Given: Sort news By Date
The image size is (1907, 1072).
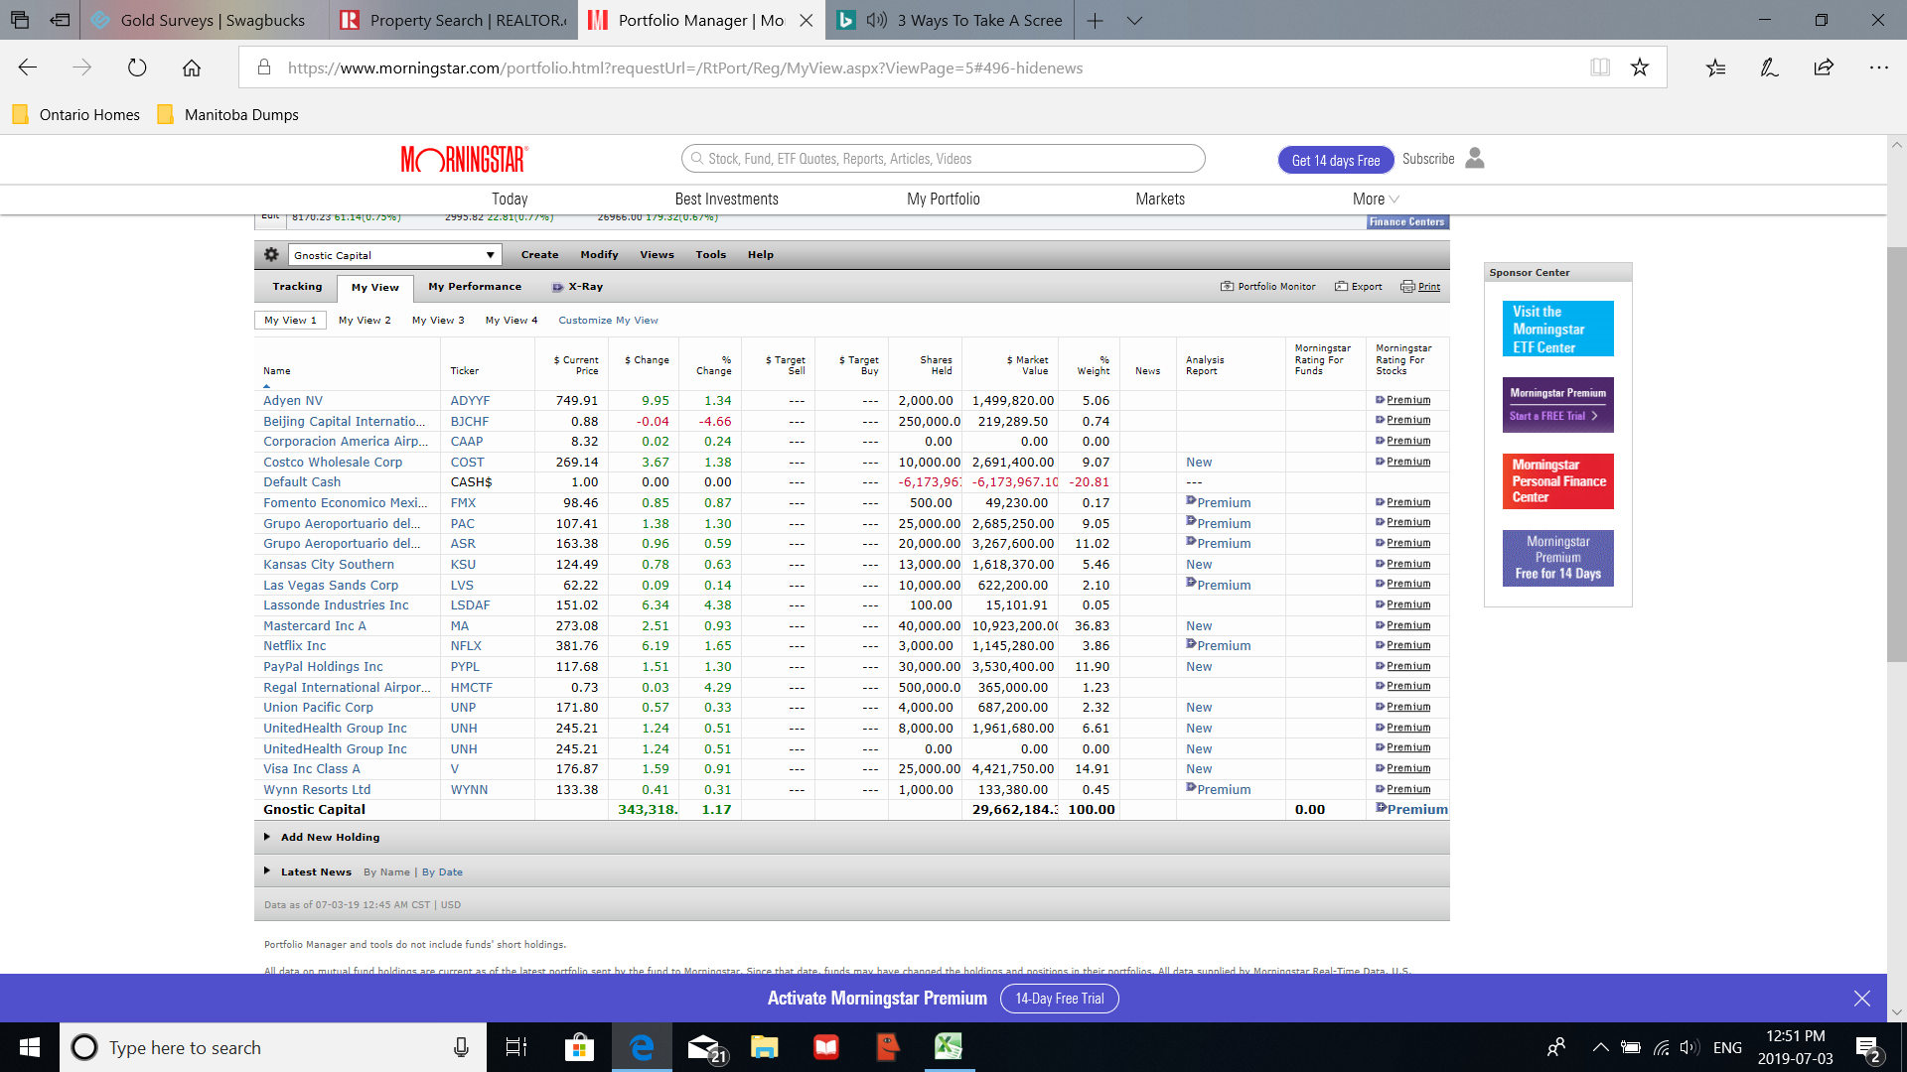Looking at the screenshot, I should pos(442,872).
